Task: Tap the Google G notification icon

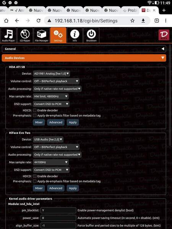Action: pyautogui.click(x=4, y=3)
